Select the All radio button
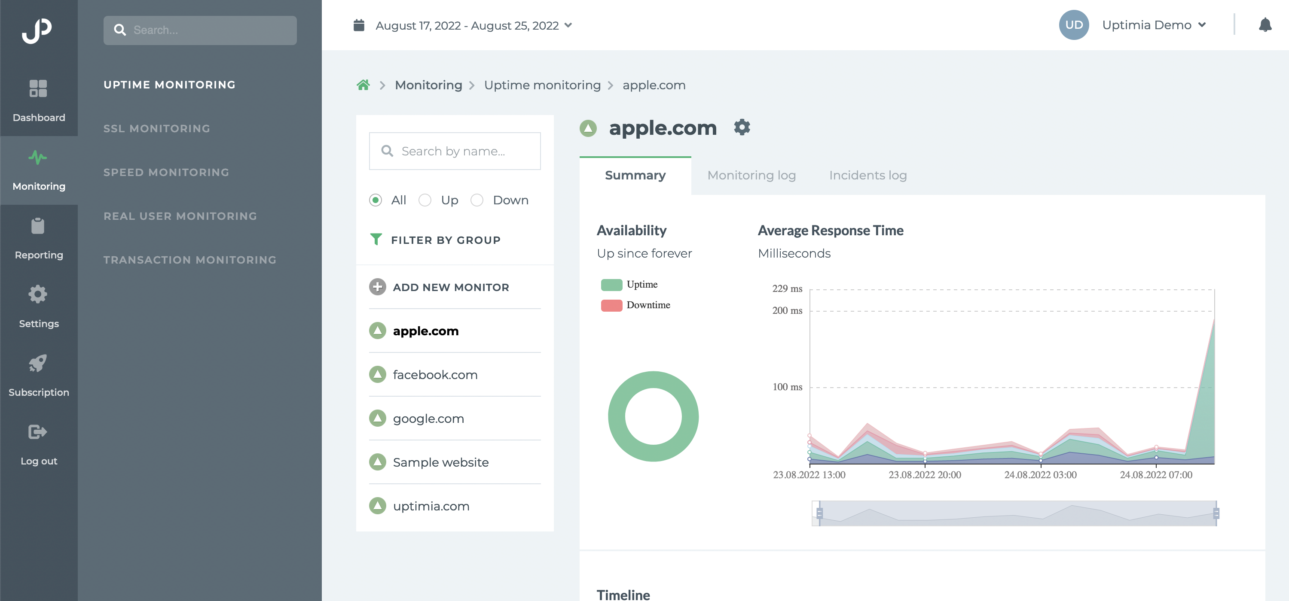Viewport: 1289px width, 601px height. pos(375,200)
